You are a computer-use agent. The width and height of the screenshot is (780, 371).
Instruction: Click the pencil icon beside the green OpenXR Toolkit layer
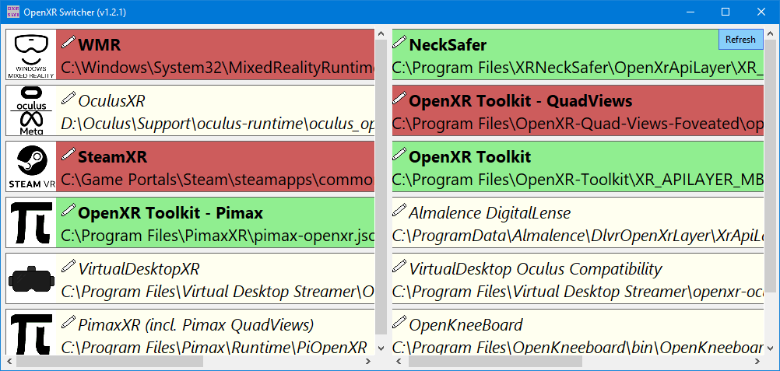[399, 154]
